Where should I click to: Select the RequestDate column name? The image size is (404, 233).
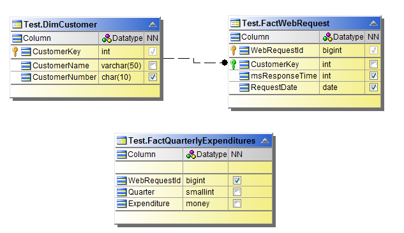[x=274, y=87]
